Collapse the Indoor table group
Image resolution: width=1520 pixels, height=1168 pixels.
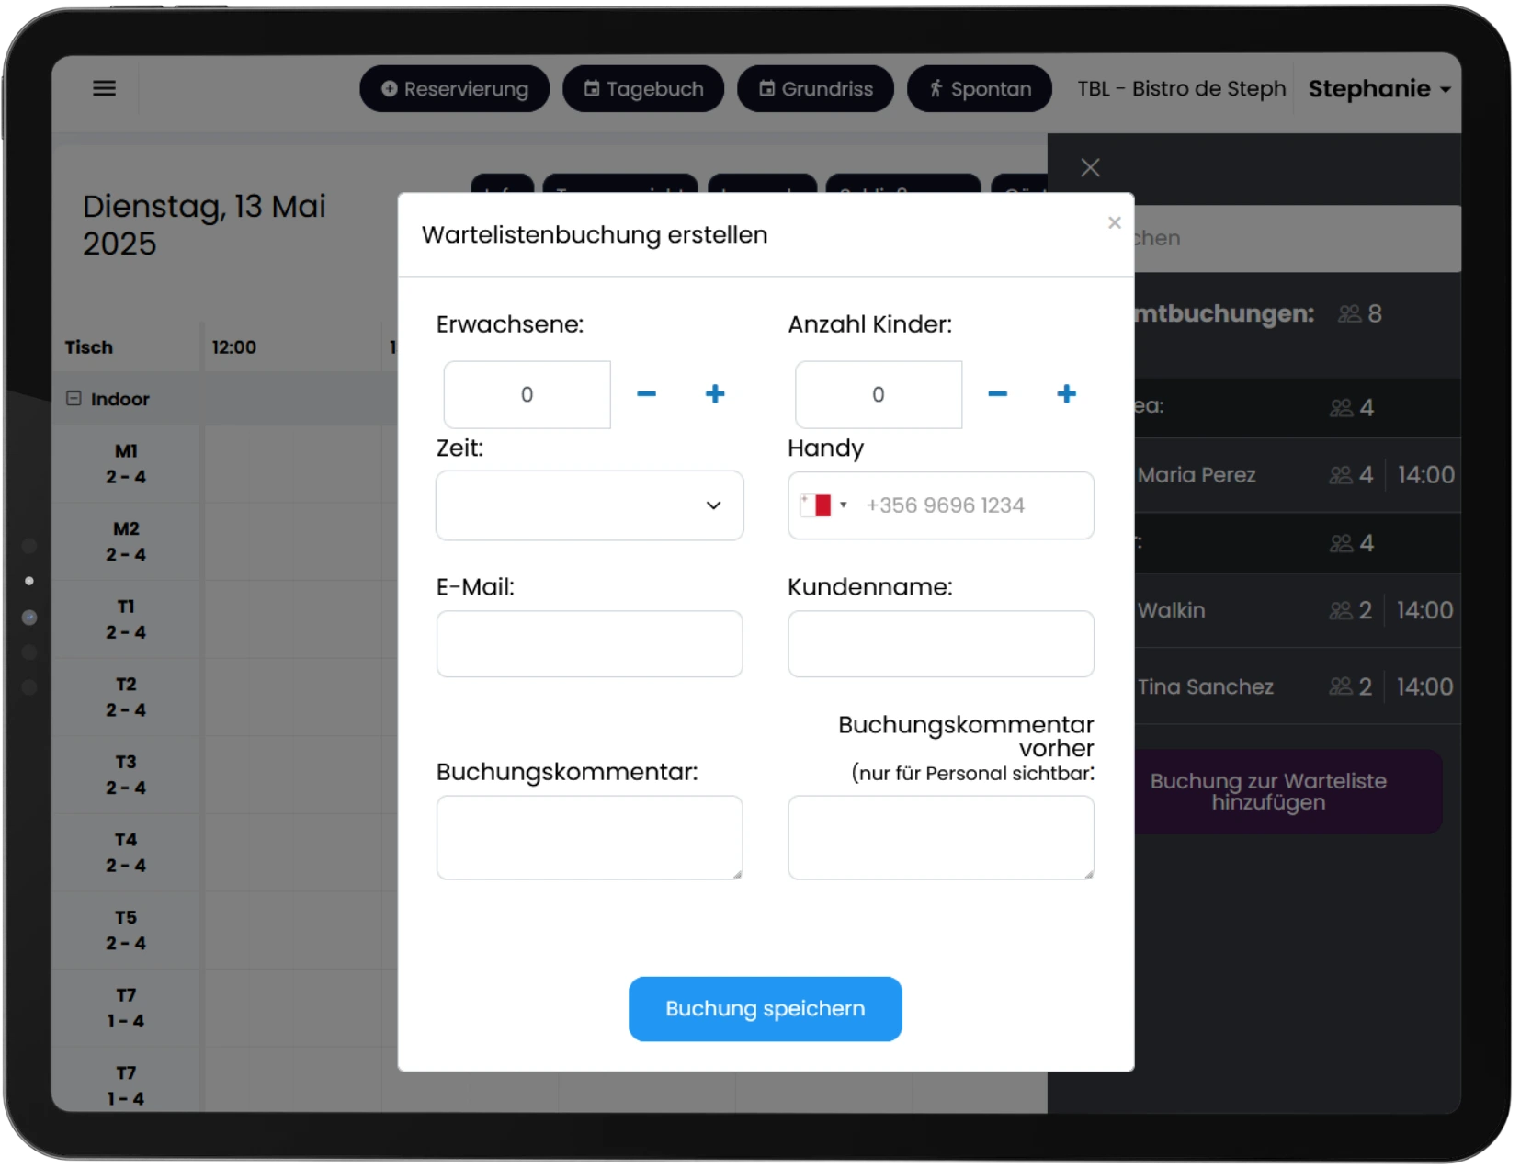pyautogui.click(x=74, y=399)
